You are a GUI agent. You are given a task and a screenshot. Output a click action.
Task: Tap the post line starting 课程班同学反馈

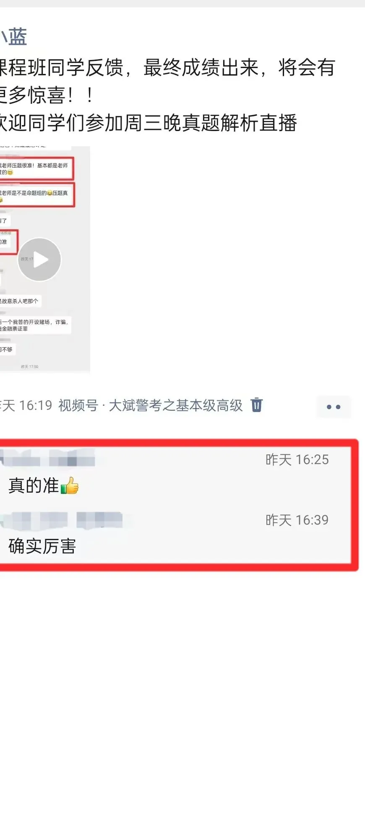(x=167, y=67)
